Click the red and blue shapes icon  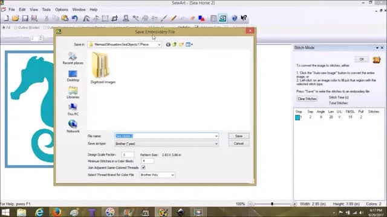[201, 18]
